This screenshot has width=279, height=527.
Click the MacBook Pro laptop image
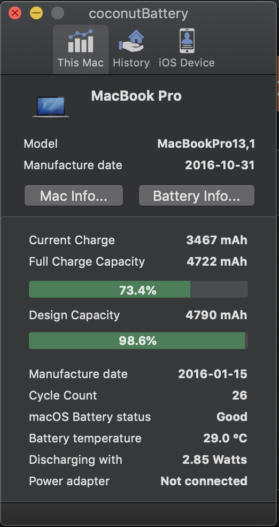(51, 107)
